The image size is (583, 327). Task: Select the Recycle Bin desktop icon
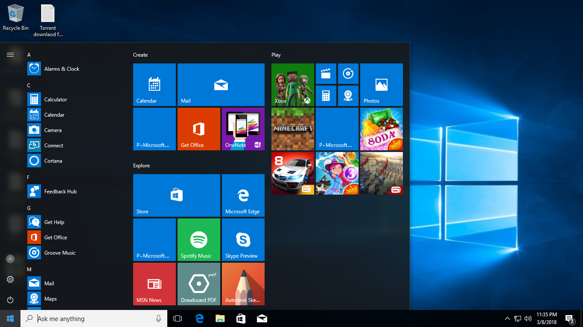16,17
